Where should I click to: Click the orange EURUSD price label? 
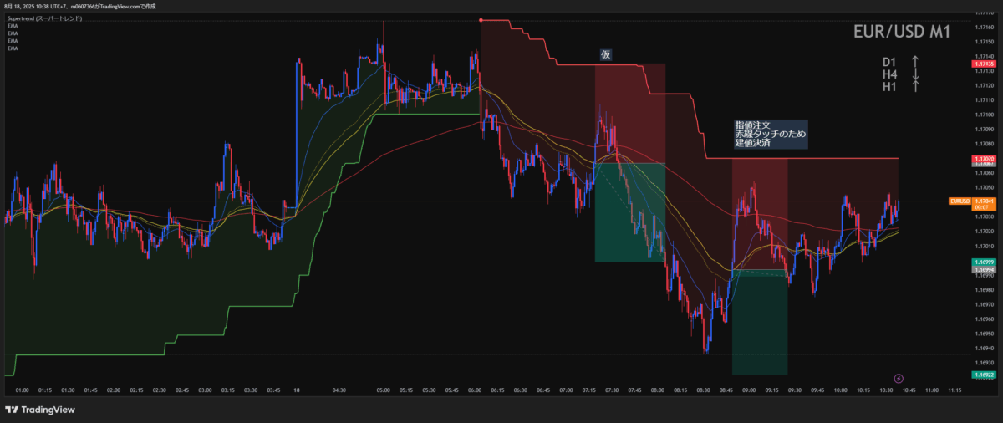coord(960,201)
